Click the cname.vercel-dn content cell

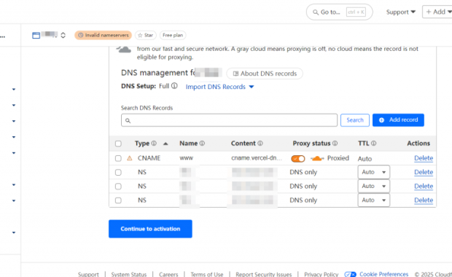(x=257, y=158)
